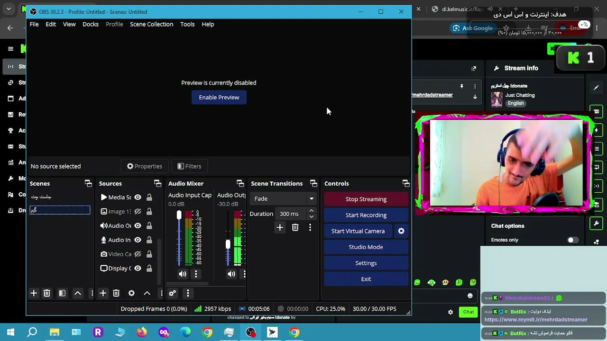Screen dimensions: 607x341
Task: Click Enable Preview button
Action: point(219,98)
